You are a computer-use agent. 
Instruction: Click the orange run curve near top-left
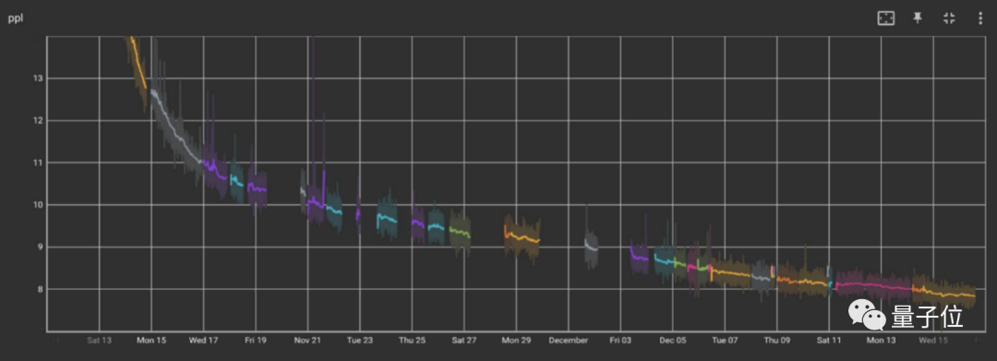click(x=138, y=62)
